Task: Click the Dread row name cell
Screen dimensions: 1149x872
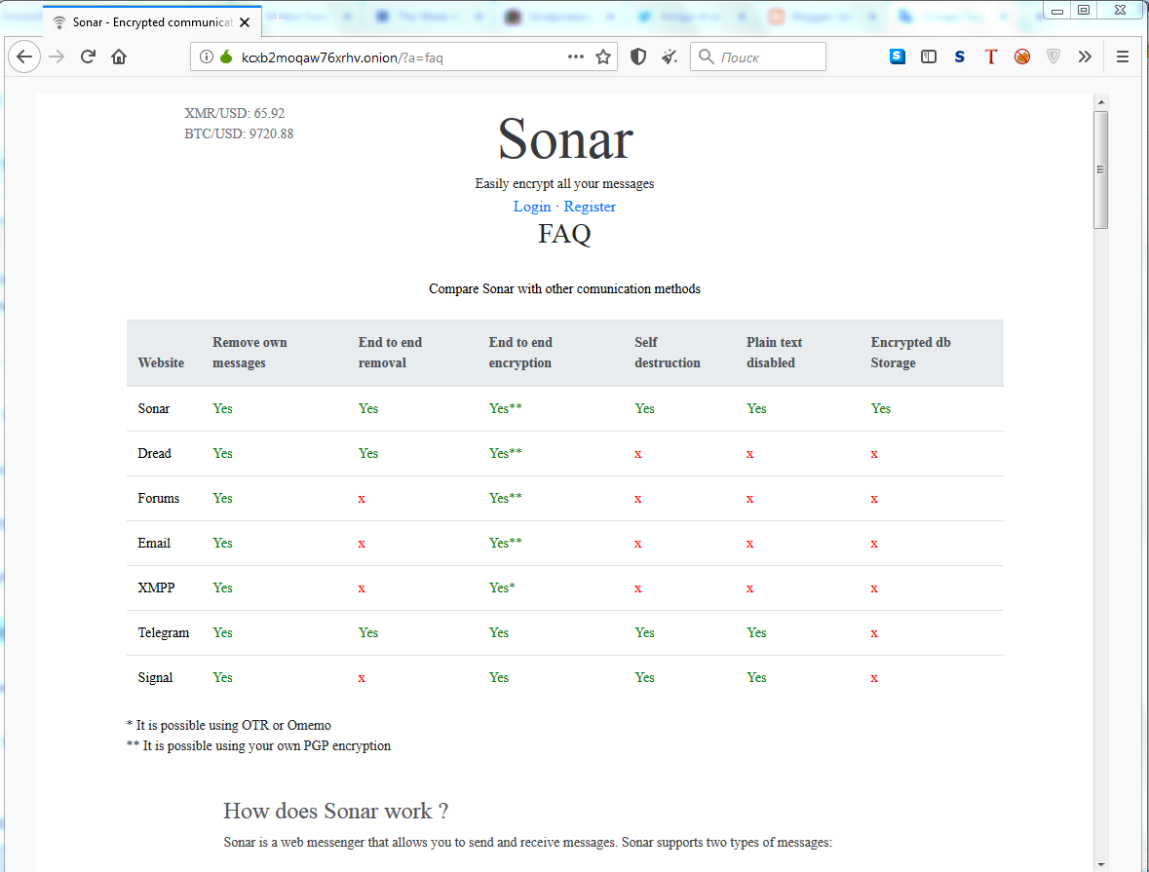Action: (155, 454)
